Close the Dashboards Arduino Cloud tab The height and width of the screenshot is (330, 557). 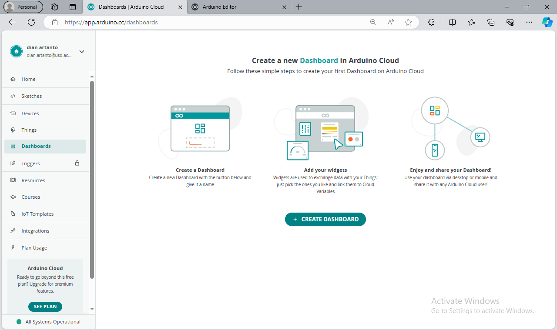[179, 7]
